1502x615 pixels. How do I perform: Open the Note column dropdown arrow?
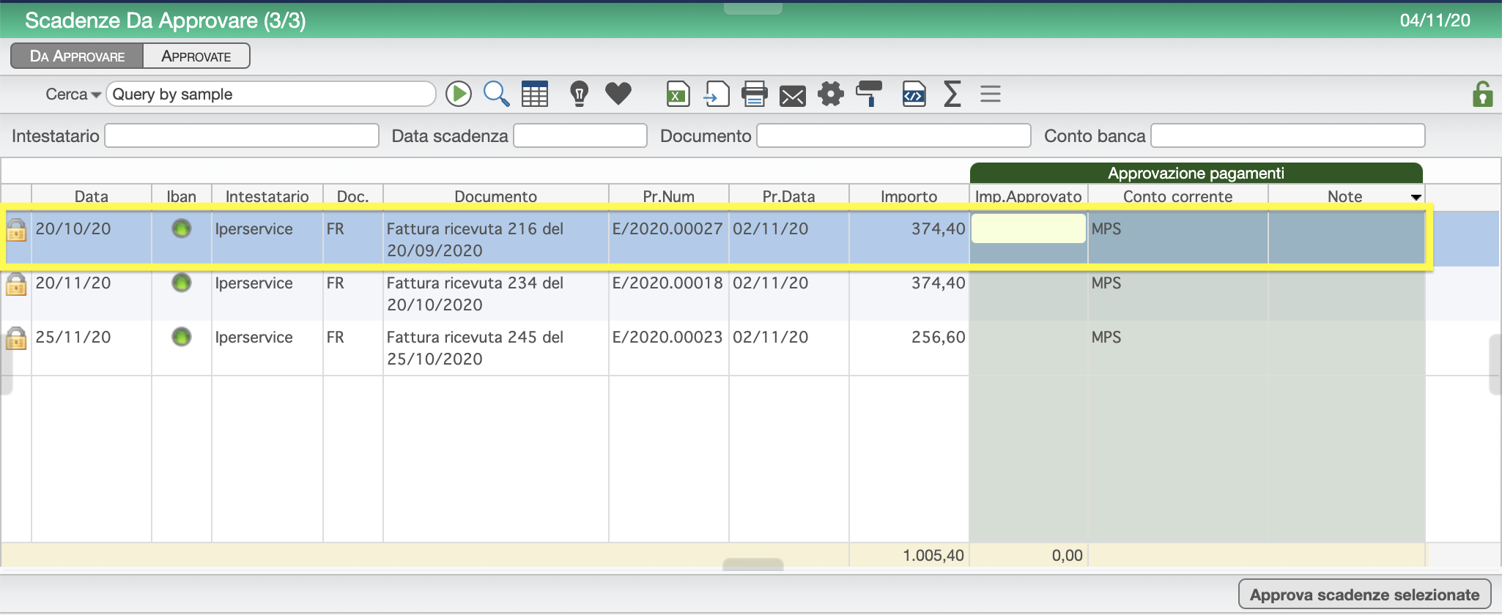(1416, 197)
